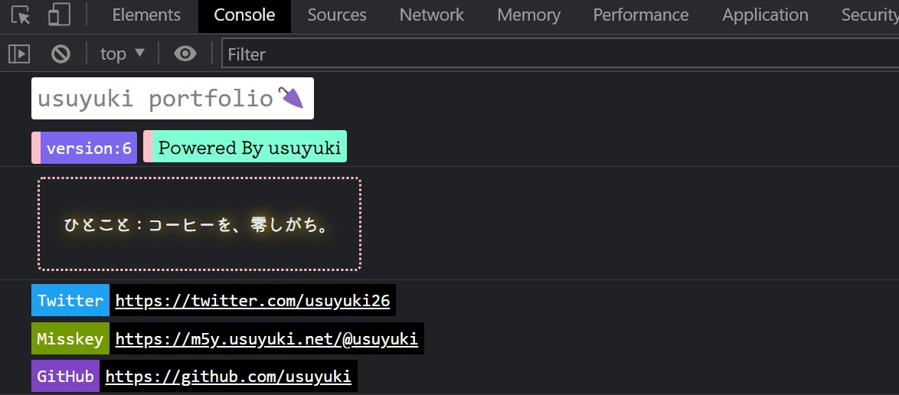
Task: Open the Performance tab
Action: 641,15
